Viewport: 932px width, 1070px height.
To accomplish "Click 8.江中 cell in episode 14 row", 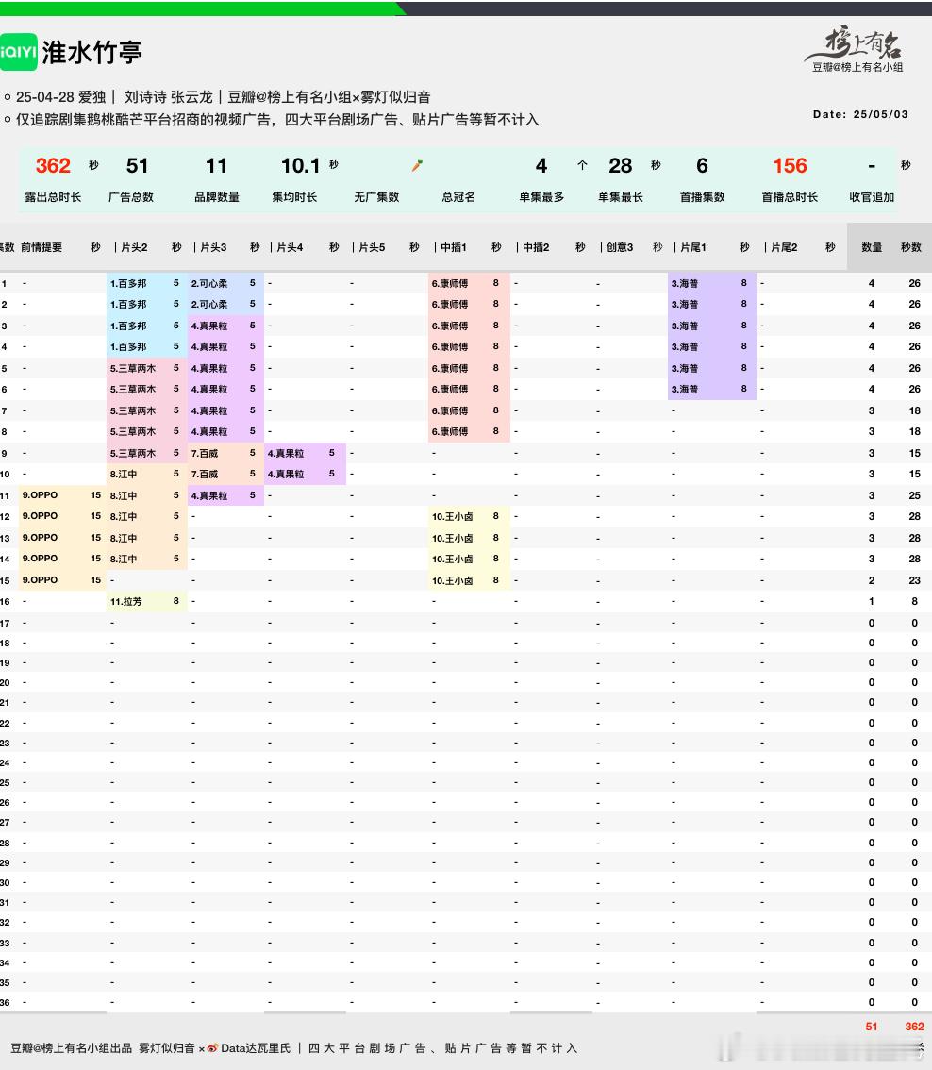I will 124,559.
